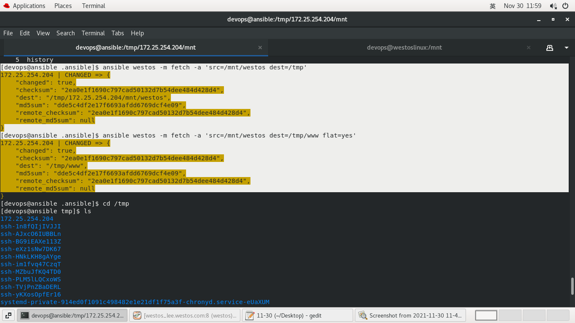Expand the tab list dropdown arrow
575x323 pixels.
point(567,48)
